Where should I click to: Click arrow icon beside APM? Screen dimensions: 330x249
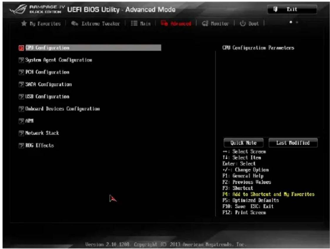[x=21, y=121]
